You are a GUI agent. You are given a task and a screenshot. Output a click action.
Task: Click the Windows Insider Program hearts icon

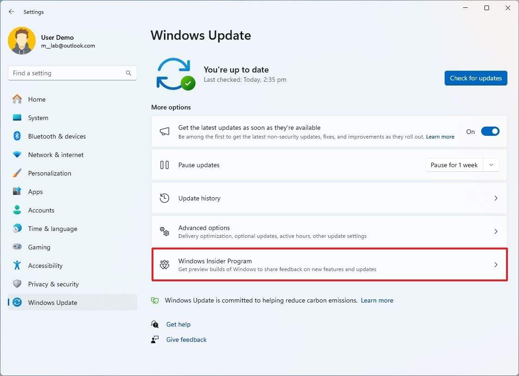point(165,265)
